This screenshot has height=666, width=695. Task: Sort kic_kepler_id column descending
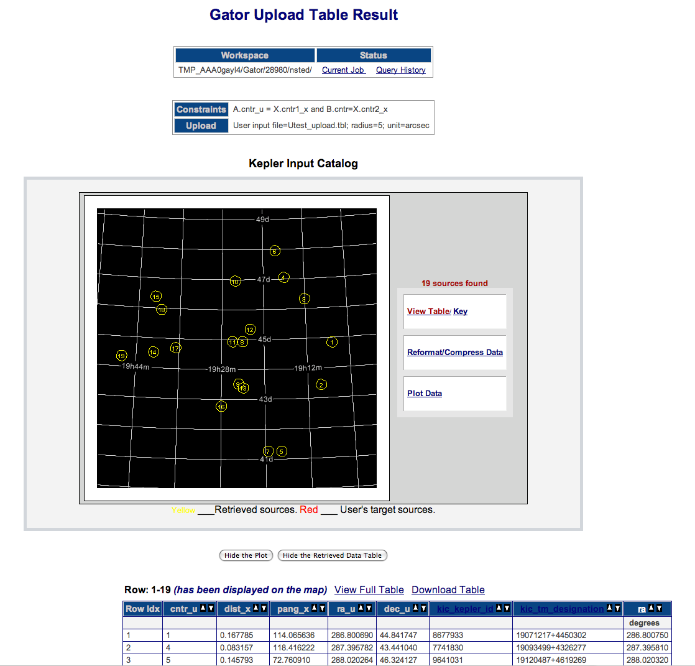click(x=507, y=609)
